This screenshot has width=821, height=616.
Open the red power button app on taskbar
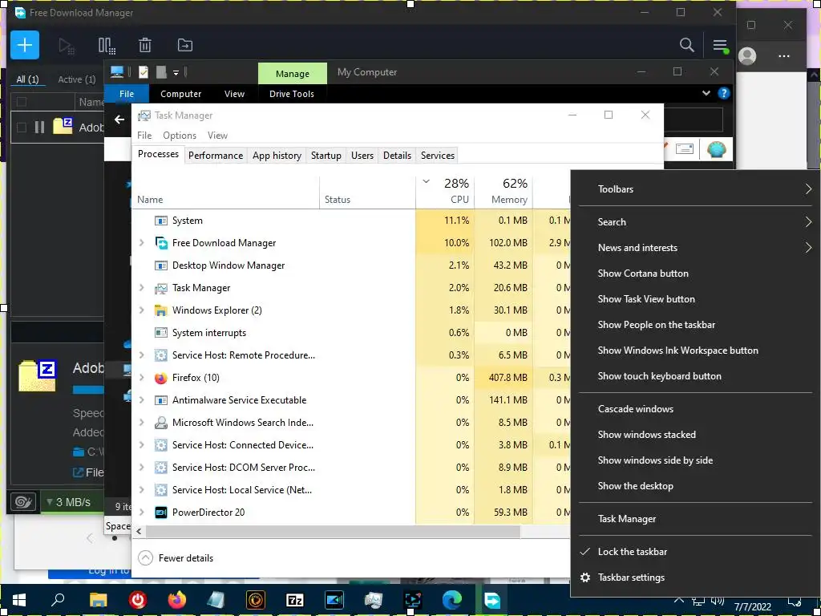coord(138,599)
